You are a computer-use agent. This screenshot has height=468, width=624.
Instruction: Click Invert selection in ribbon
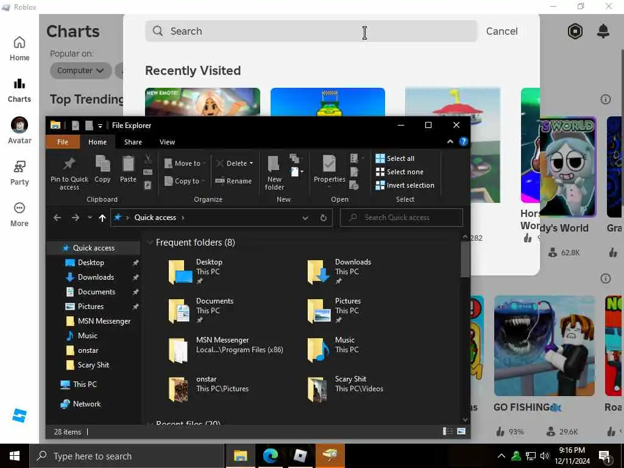(x=405, y=185)
